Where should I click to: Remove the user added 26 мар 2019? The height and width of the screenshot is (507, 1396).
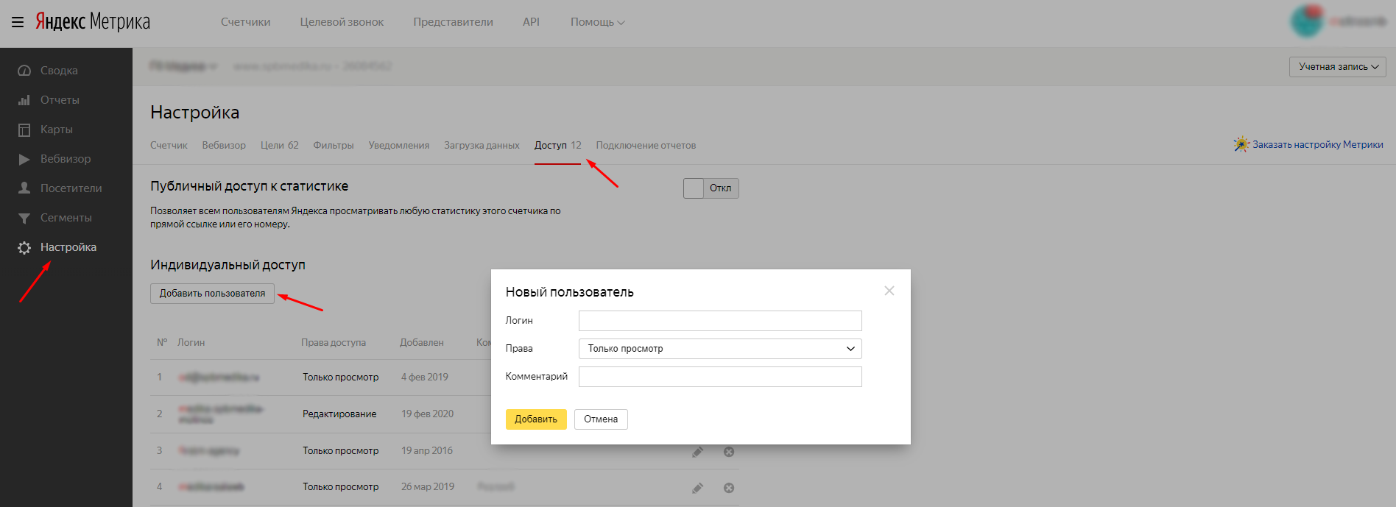(729, 488)
